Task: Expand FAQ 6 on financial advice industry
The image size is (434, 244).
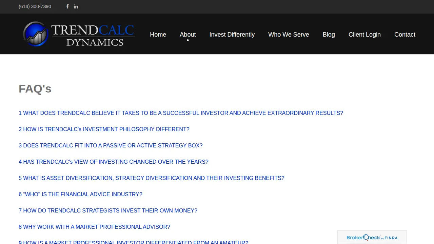Action: coord(80,194)
